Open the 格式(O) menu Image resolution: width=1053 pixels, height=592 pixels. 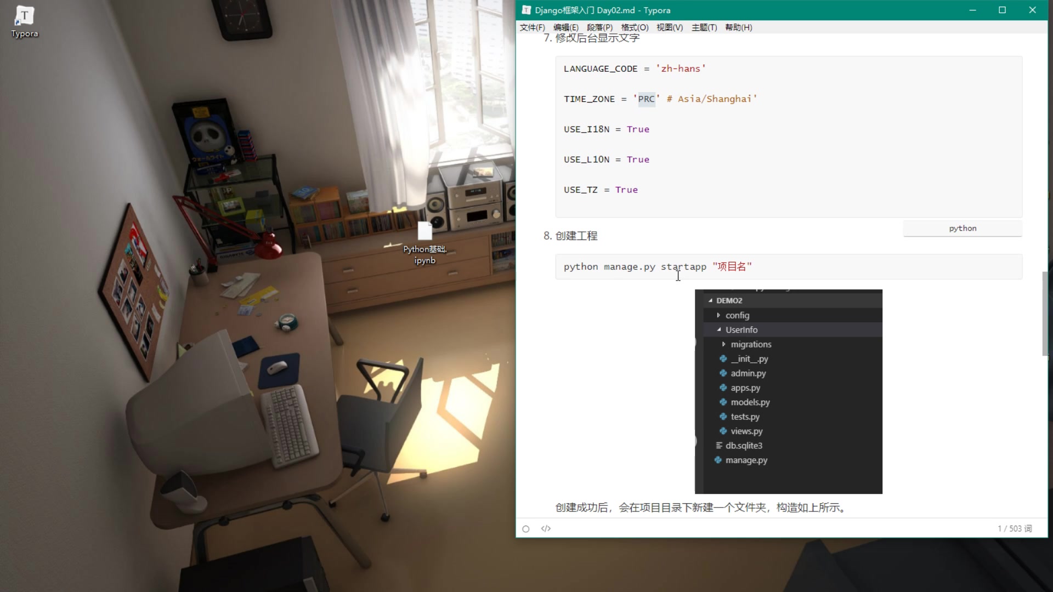[x=635, y=27]
